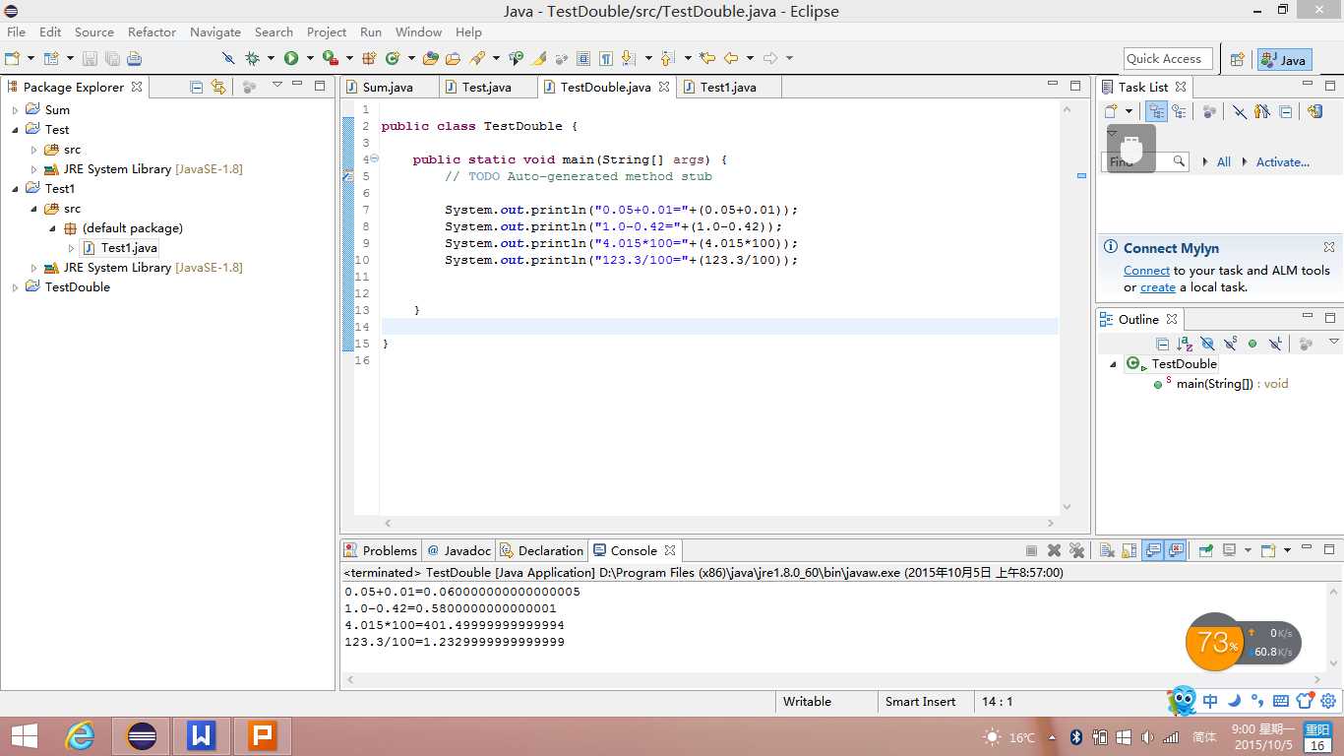
Task: Switch to the Problems tab
Action: [x=381, y=550]
